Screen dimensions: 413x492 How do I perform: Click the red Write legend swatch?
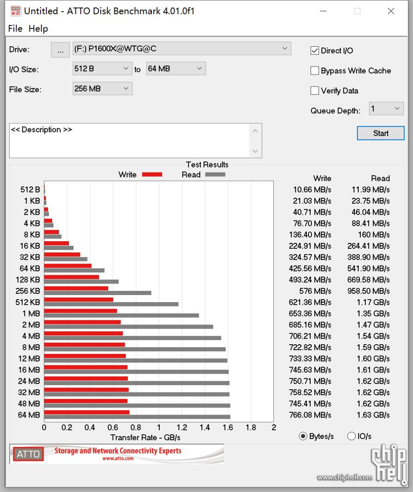tap(152, 175)
